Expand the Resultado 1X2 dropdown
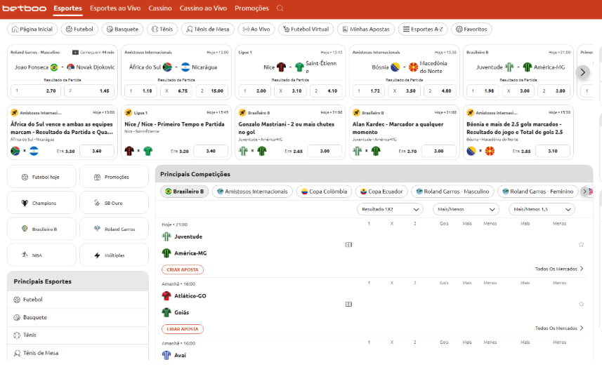Image resolution: width=602 pixels, height=367 pixels. pos(390,209)
